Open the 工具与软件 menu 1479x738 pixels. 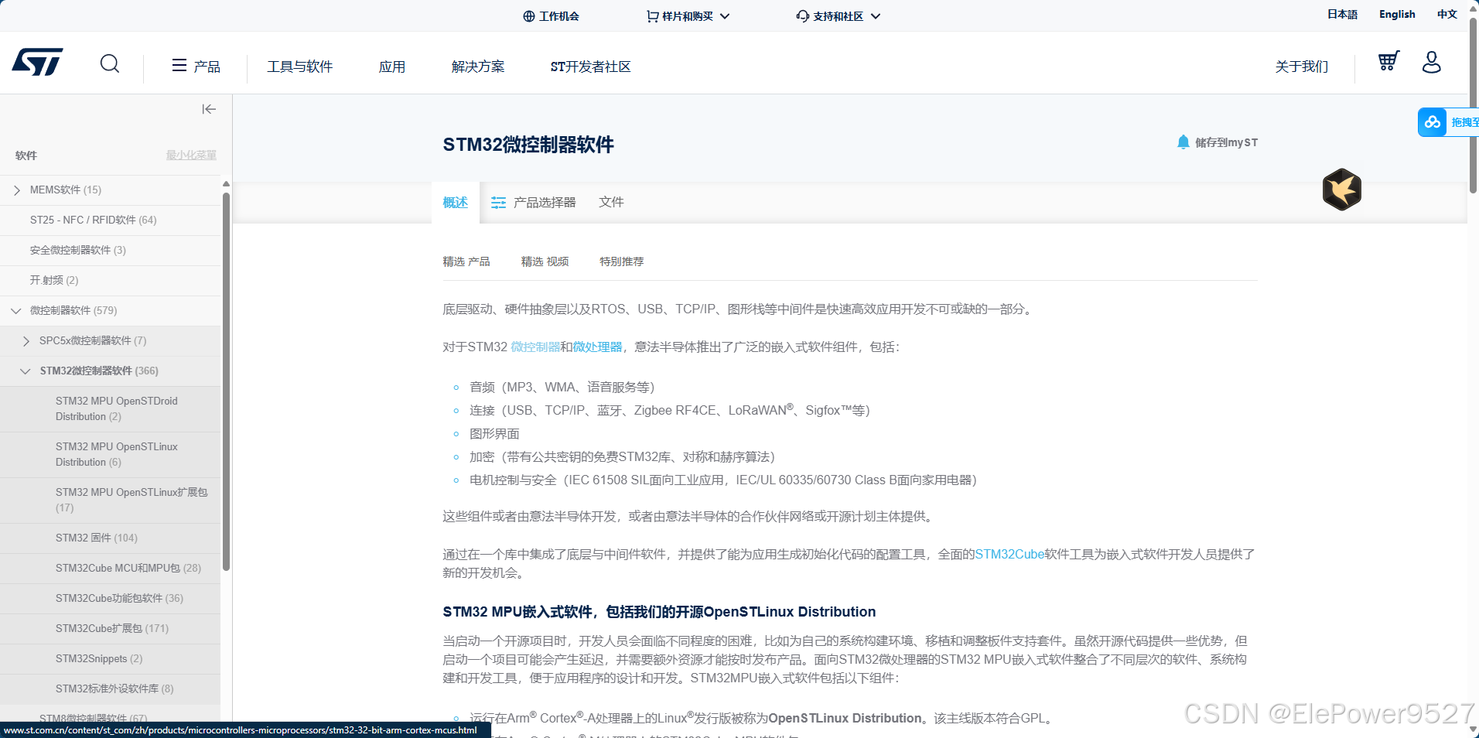coord(300,67)
